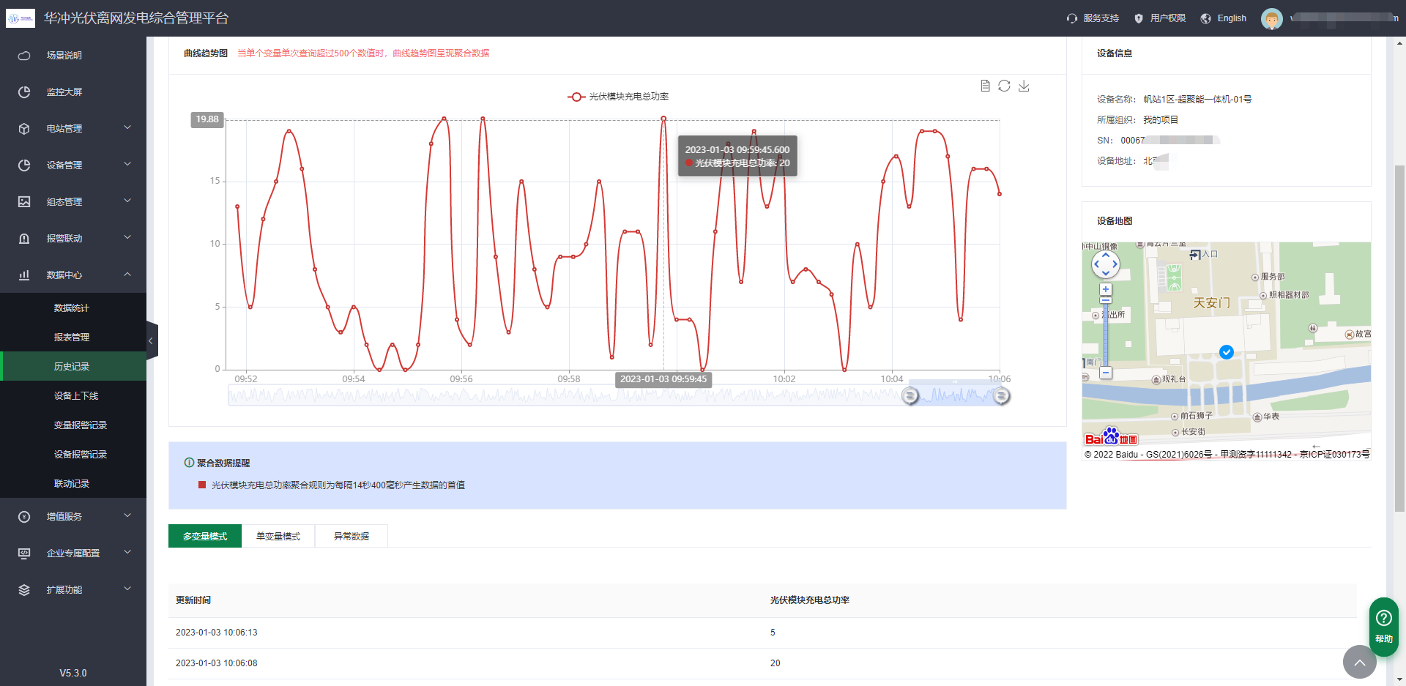Go to 服务支持 in top bar
The width and height of the screenshot is (1406, 686).
click(x=1093, y=18)
